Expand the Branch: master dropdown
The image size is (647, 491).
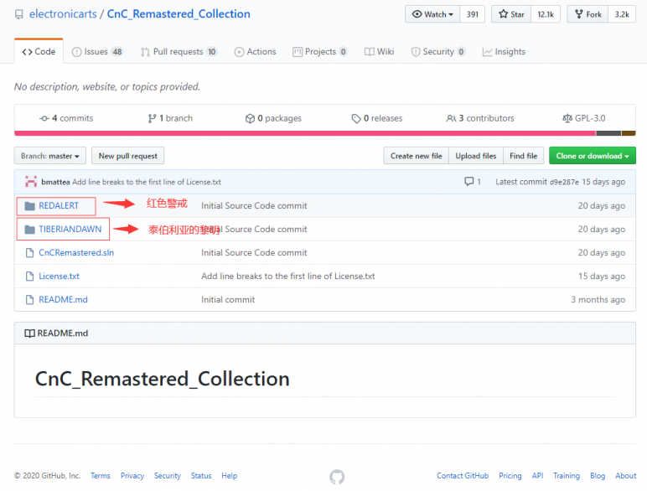(x=50, y=156)
